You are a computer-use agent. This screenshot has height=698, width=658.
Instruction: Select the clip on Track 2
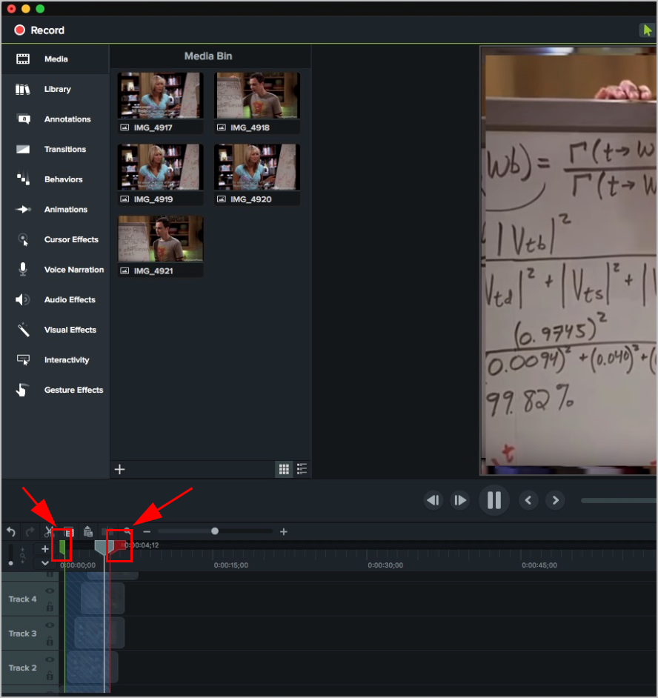pyautogui.click(x=93, y=667)
